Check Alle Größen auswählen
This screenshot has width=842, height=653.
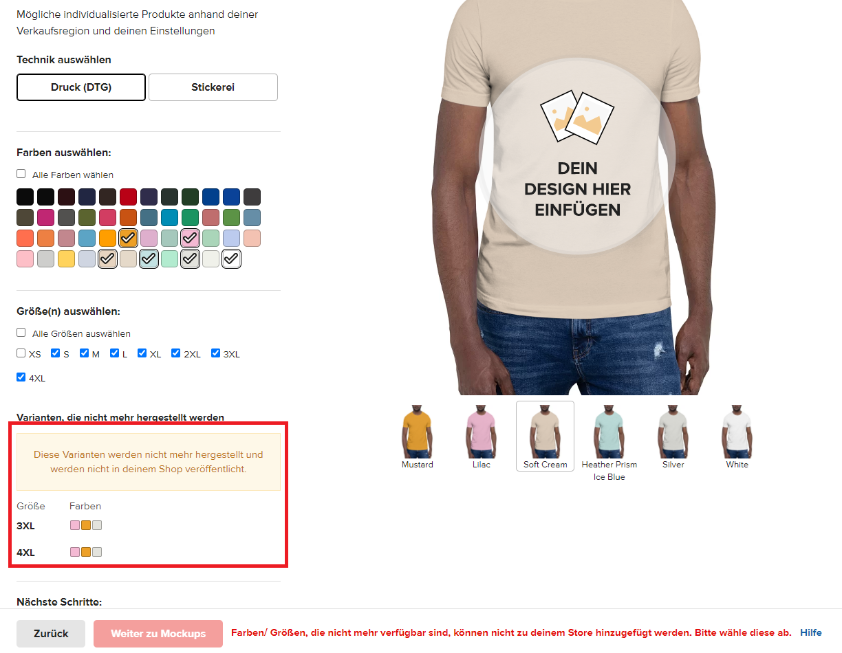click(x=21, y=333)
